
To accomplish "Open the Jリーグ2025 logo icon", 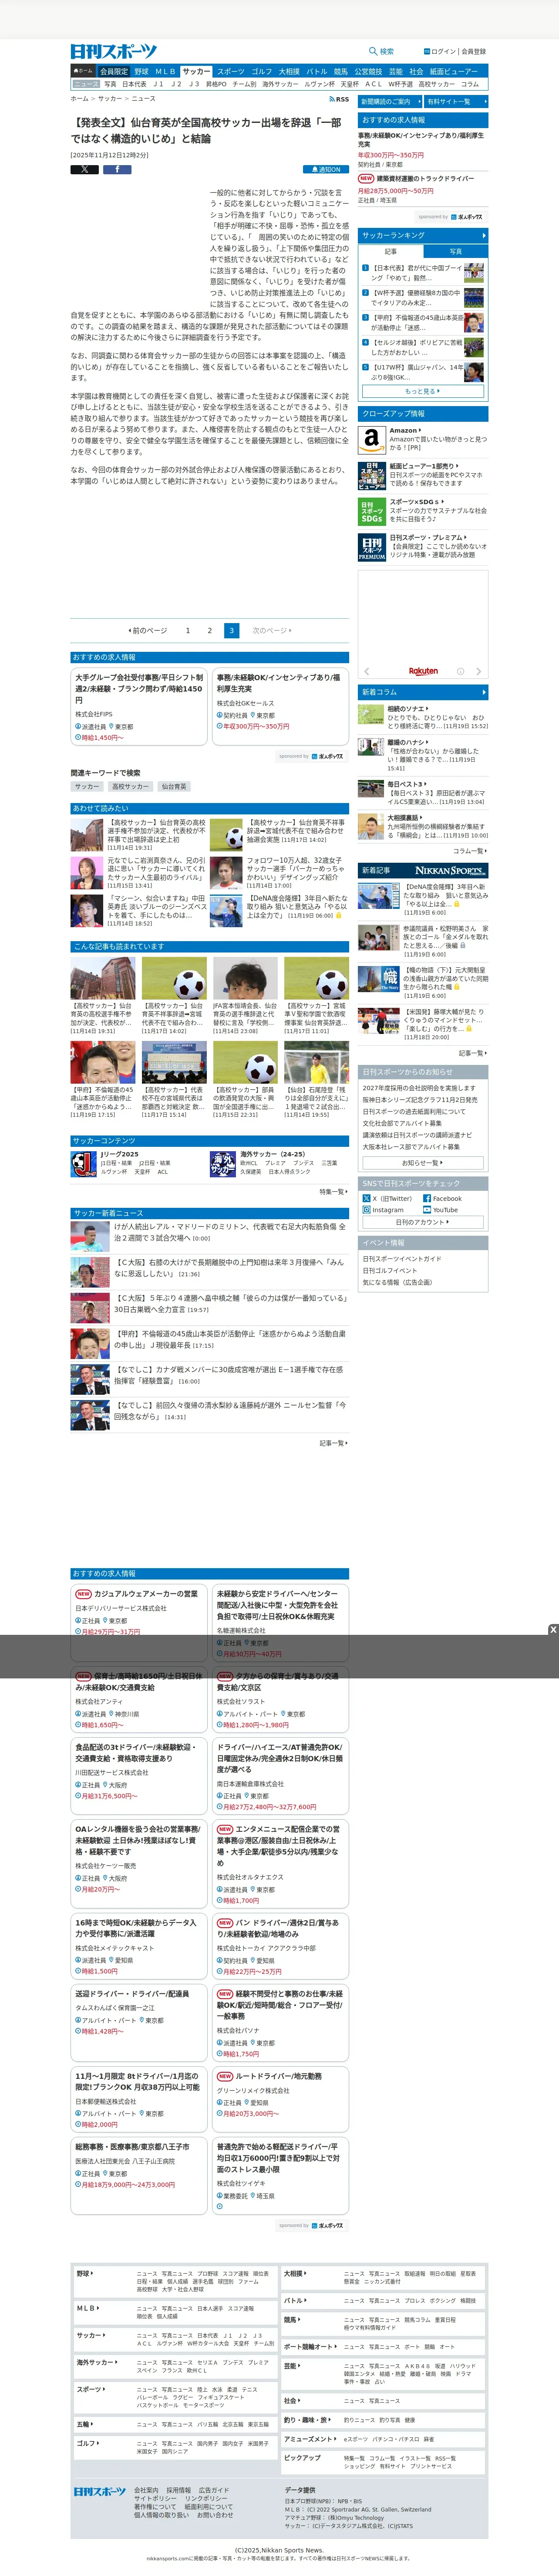I will point(83,1163).
